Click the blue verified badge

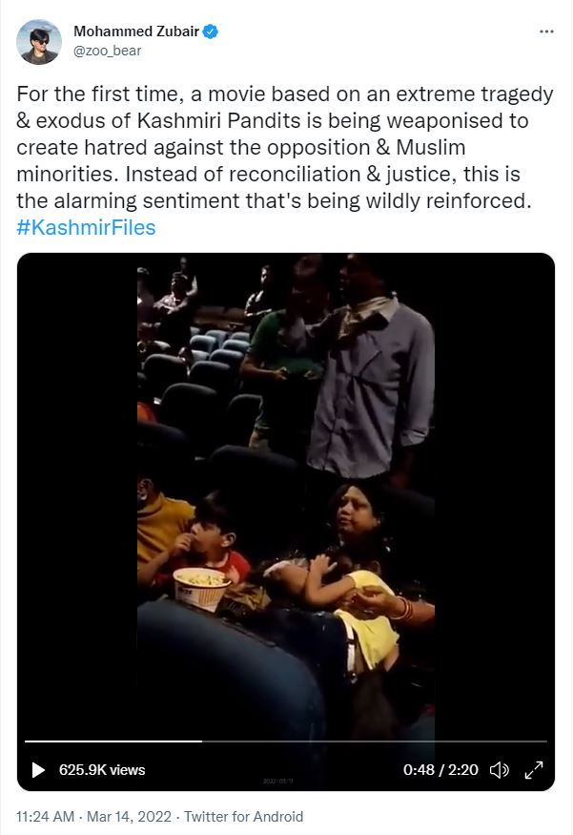(211, 31)
